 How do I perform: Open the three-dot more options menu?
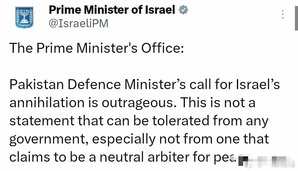283,14
